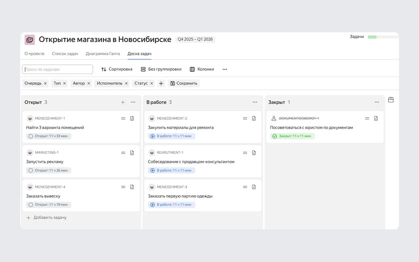Open the document icon on REKRUTMENT-1 card
This screenshot has height=262, width=419.
tap(254, 153)
